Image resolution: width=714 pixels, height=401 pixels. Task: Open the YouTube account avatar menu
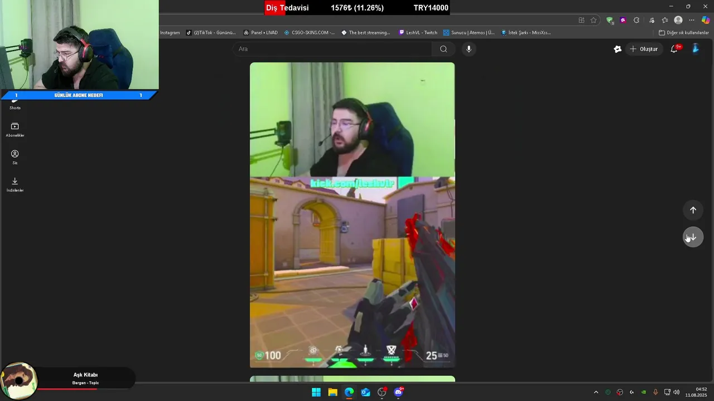695,49
